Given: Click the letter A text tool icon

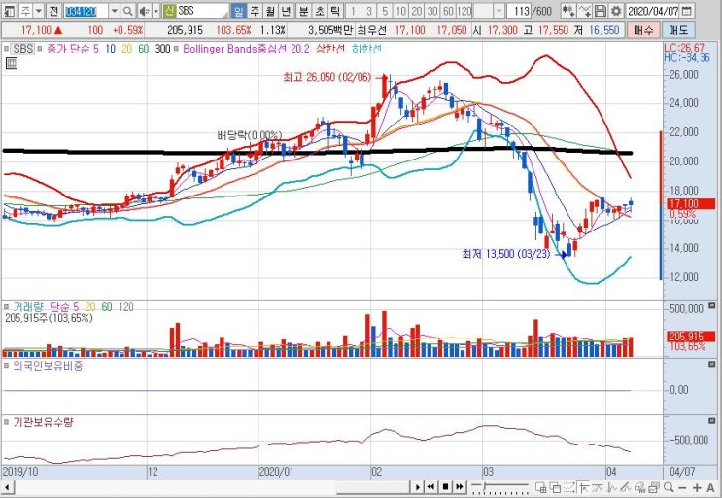Looking at the screenshot, I should [x=710, y=487].
